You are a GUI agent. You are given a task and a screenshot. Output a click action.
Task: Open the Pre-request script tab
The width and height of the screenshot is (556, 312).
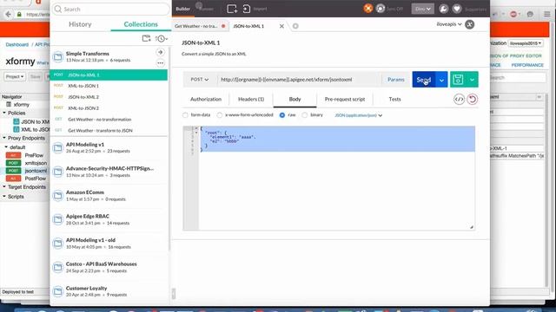coord(345,100)
